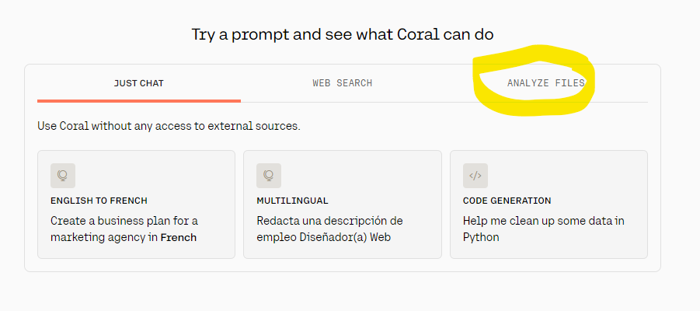
Task: Click the code brackets icon in Code Generation card
Action: click(475, 176)
